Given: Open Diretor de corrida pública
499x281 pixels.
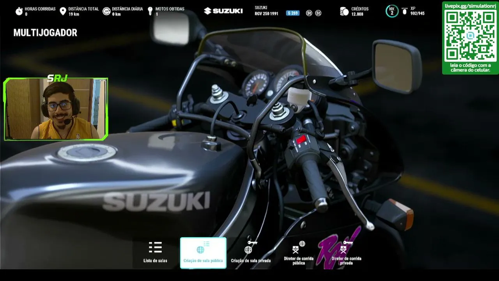Looking at the screenshot, I should point(299,253).
